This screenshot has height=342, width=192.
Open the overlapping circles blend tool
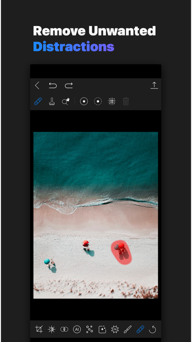point(64,329)
